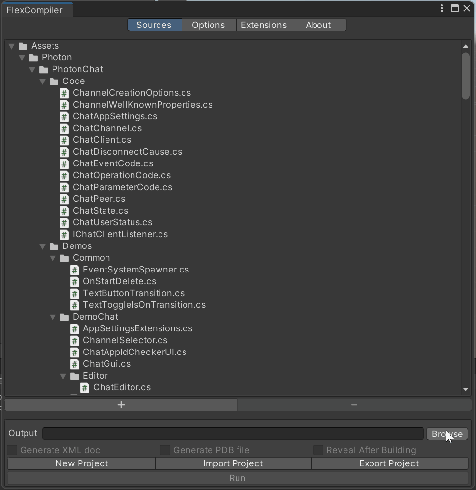
Task: Enable the Reveal After Building checkbox
Action: point(318,450)
